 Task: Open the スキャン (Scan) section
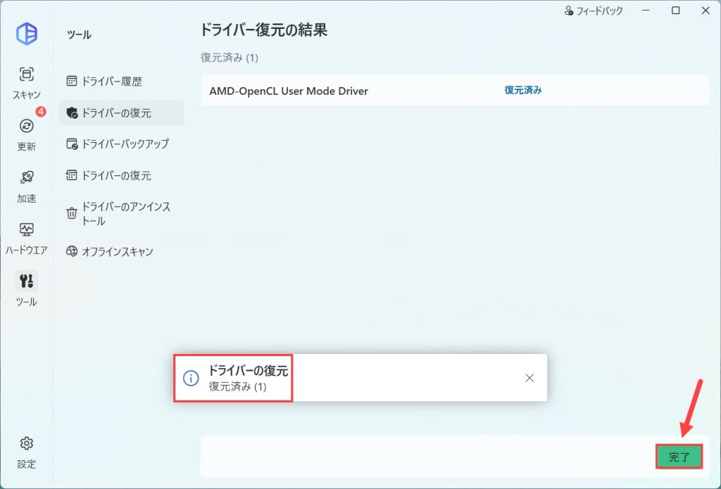pos(27,83)
